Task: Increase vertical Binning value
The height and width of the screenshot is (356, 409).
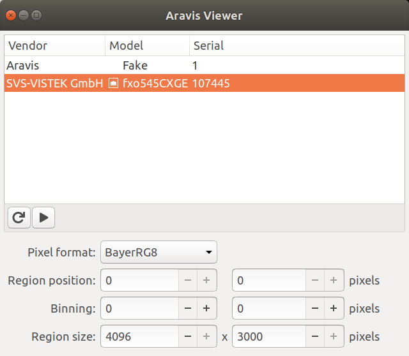Action: 334,308
